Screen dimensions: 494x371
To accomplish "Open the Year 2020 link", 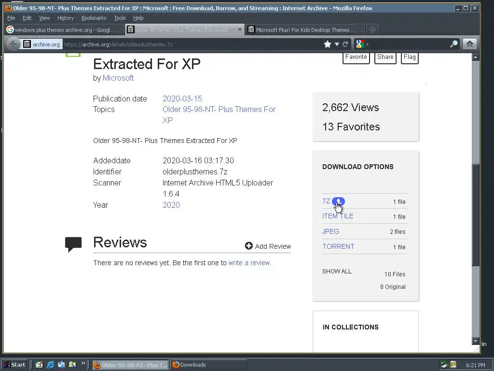I will point(171,205).
